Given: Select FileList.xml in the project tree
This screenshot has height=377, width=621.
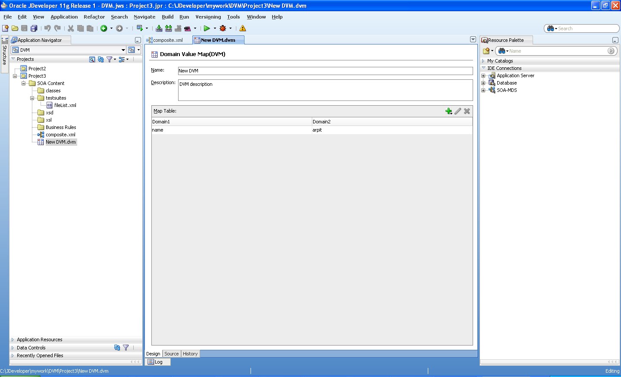Looking at the screenshot, I should [x=65, y=105].
